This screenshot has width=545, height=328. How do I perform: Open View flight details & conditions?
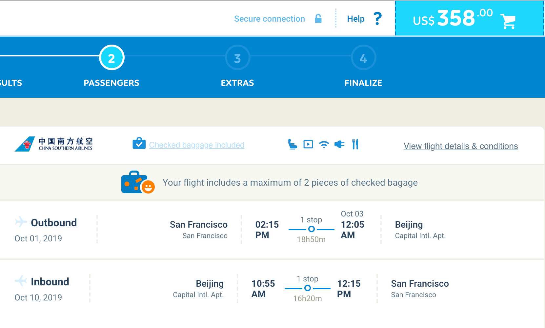coord(460,146)
